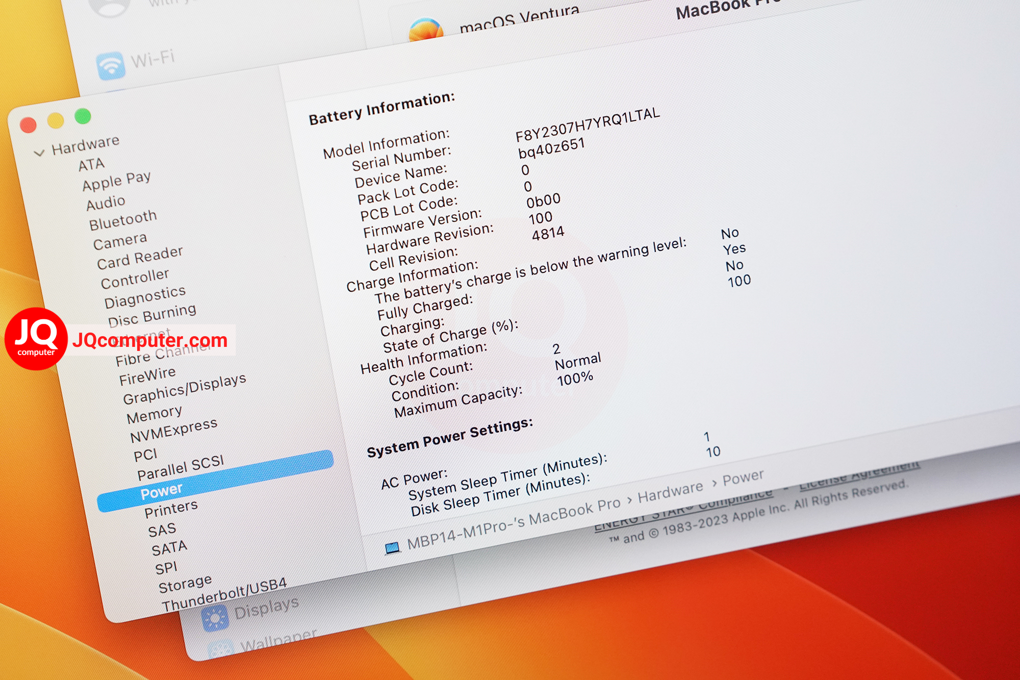Viewport: 1020px width, 680px height.
Task: Open Storage entry in sidebar
Action: click(185, 584)
